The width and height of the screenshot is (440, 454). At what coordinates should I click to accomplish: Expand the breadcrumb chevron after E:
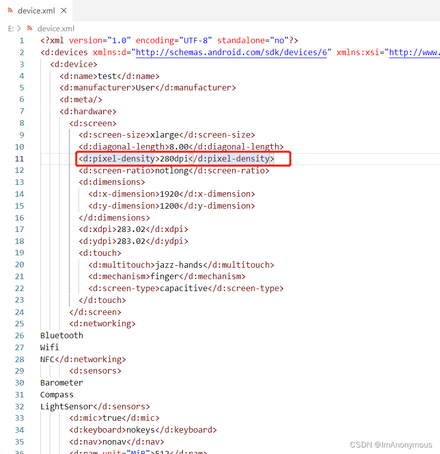pyautogui.click(x=18, y=28)
